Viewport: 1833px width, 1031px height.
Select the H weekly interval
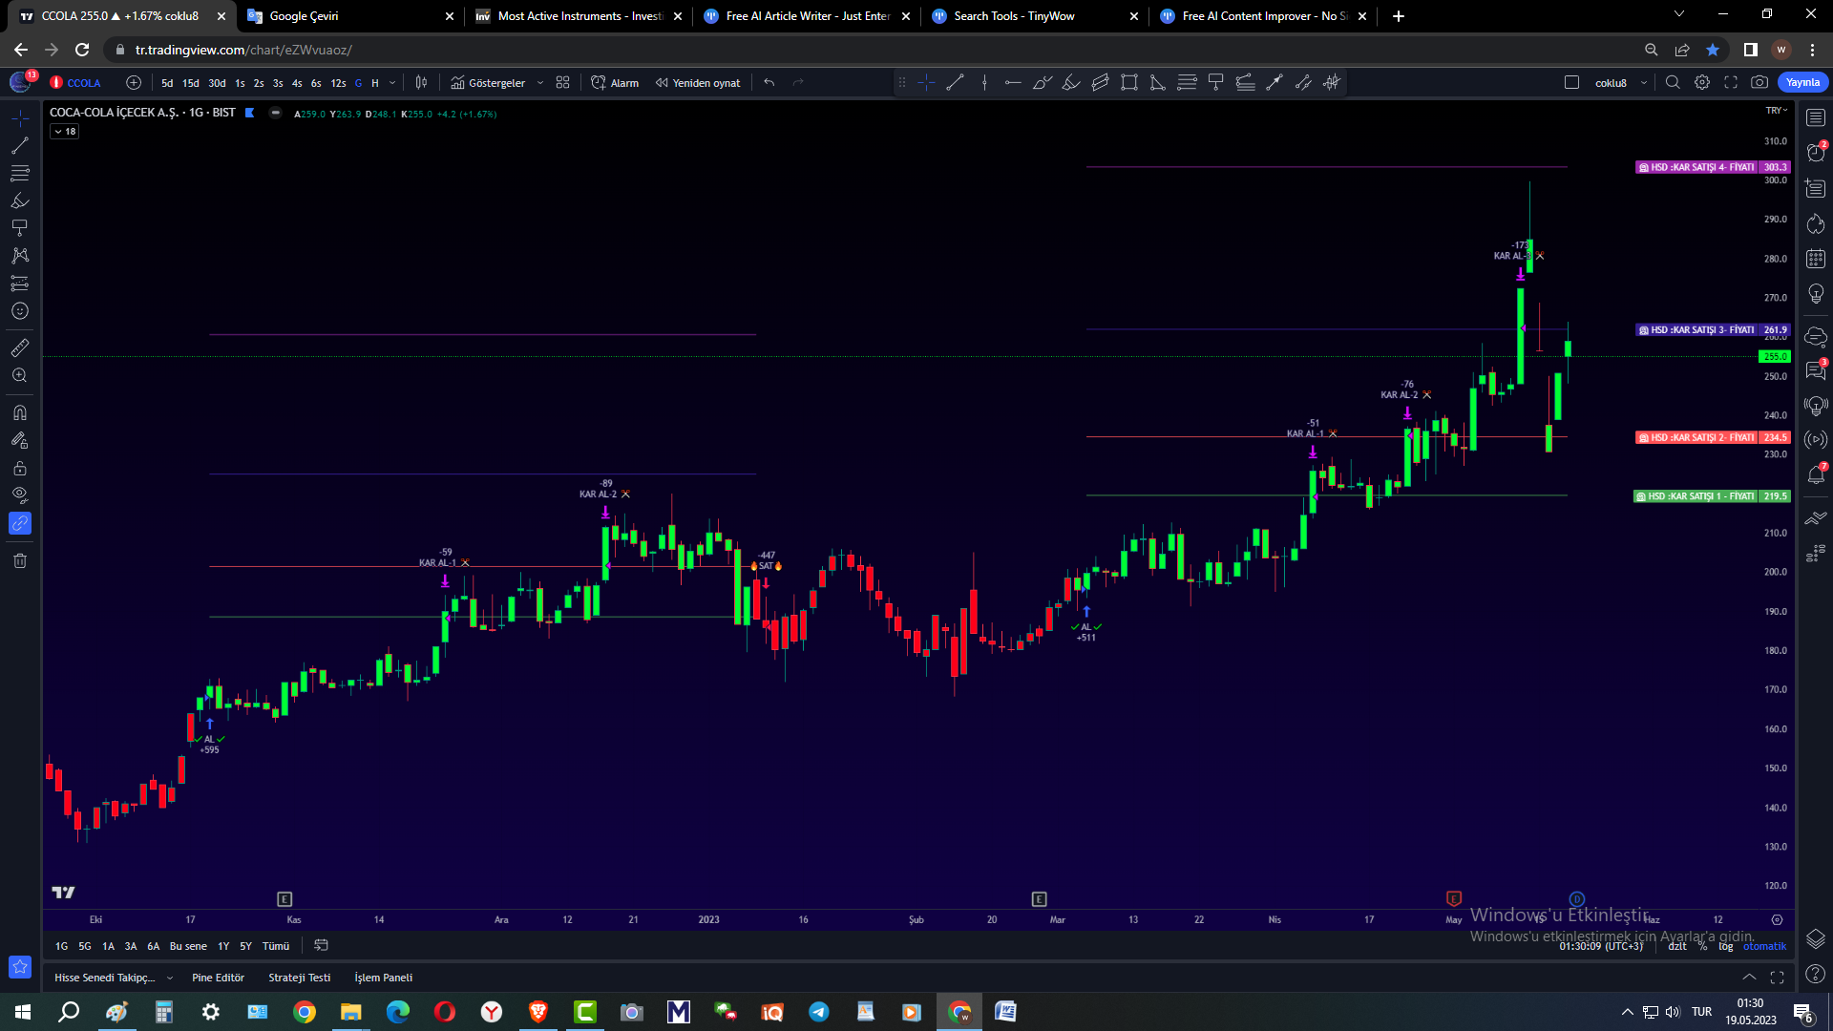click(x=375, y=83)
